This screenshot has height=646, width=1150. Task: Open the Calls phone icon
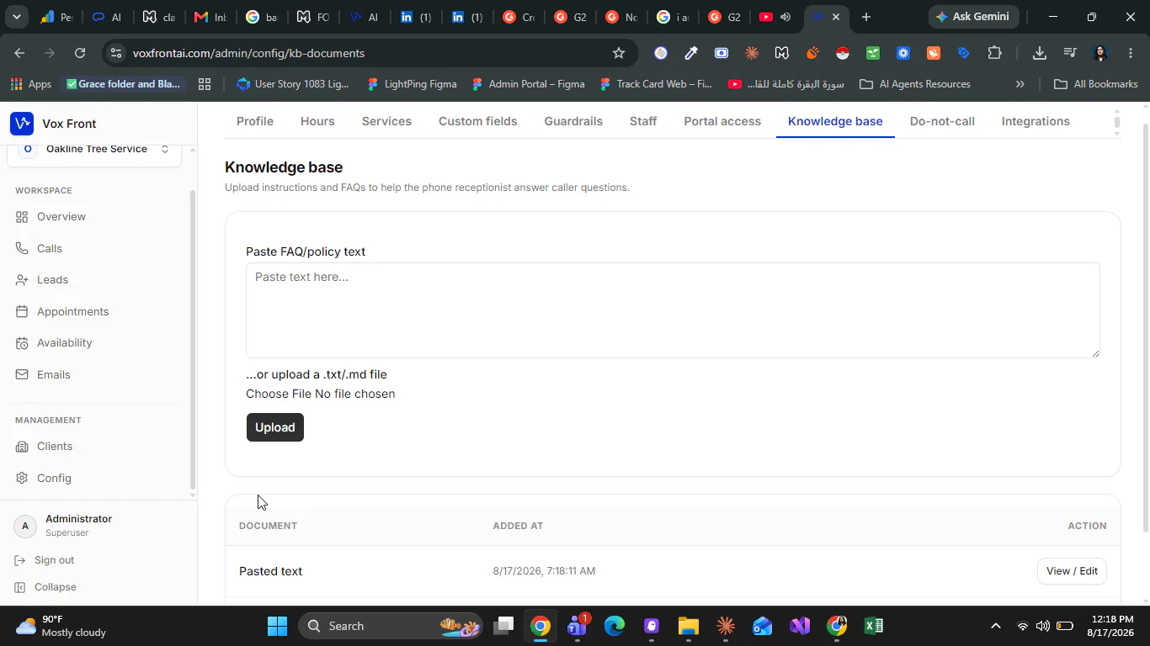(x=22, y=248)
